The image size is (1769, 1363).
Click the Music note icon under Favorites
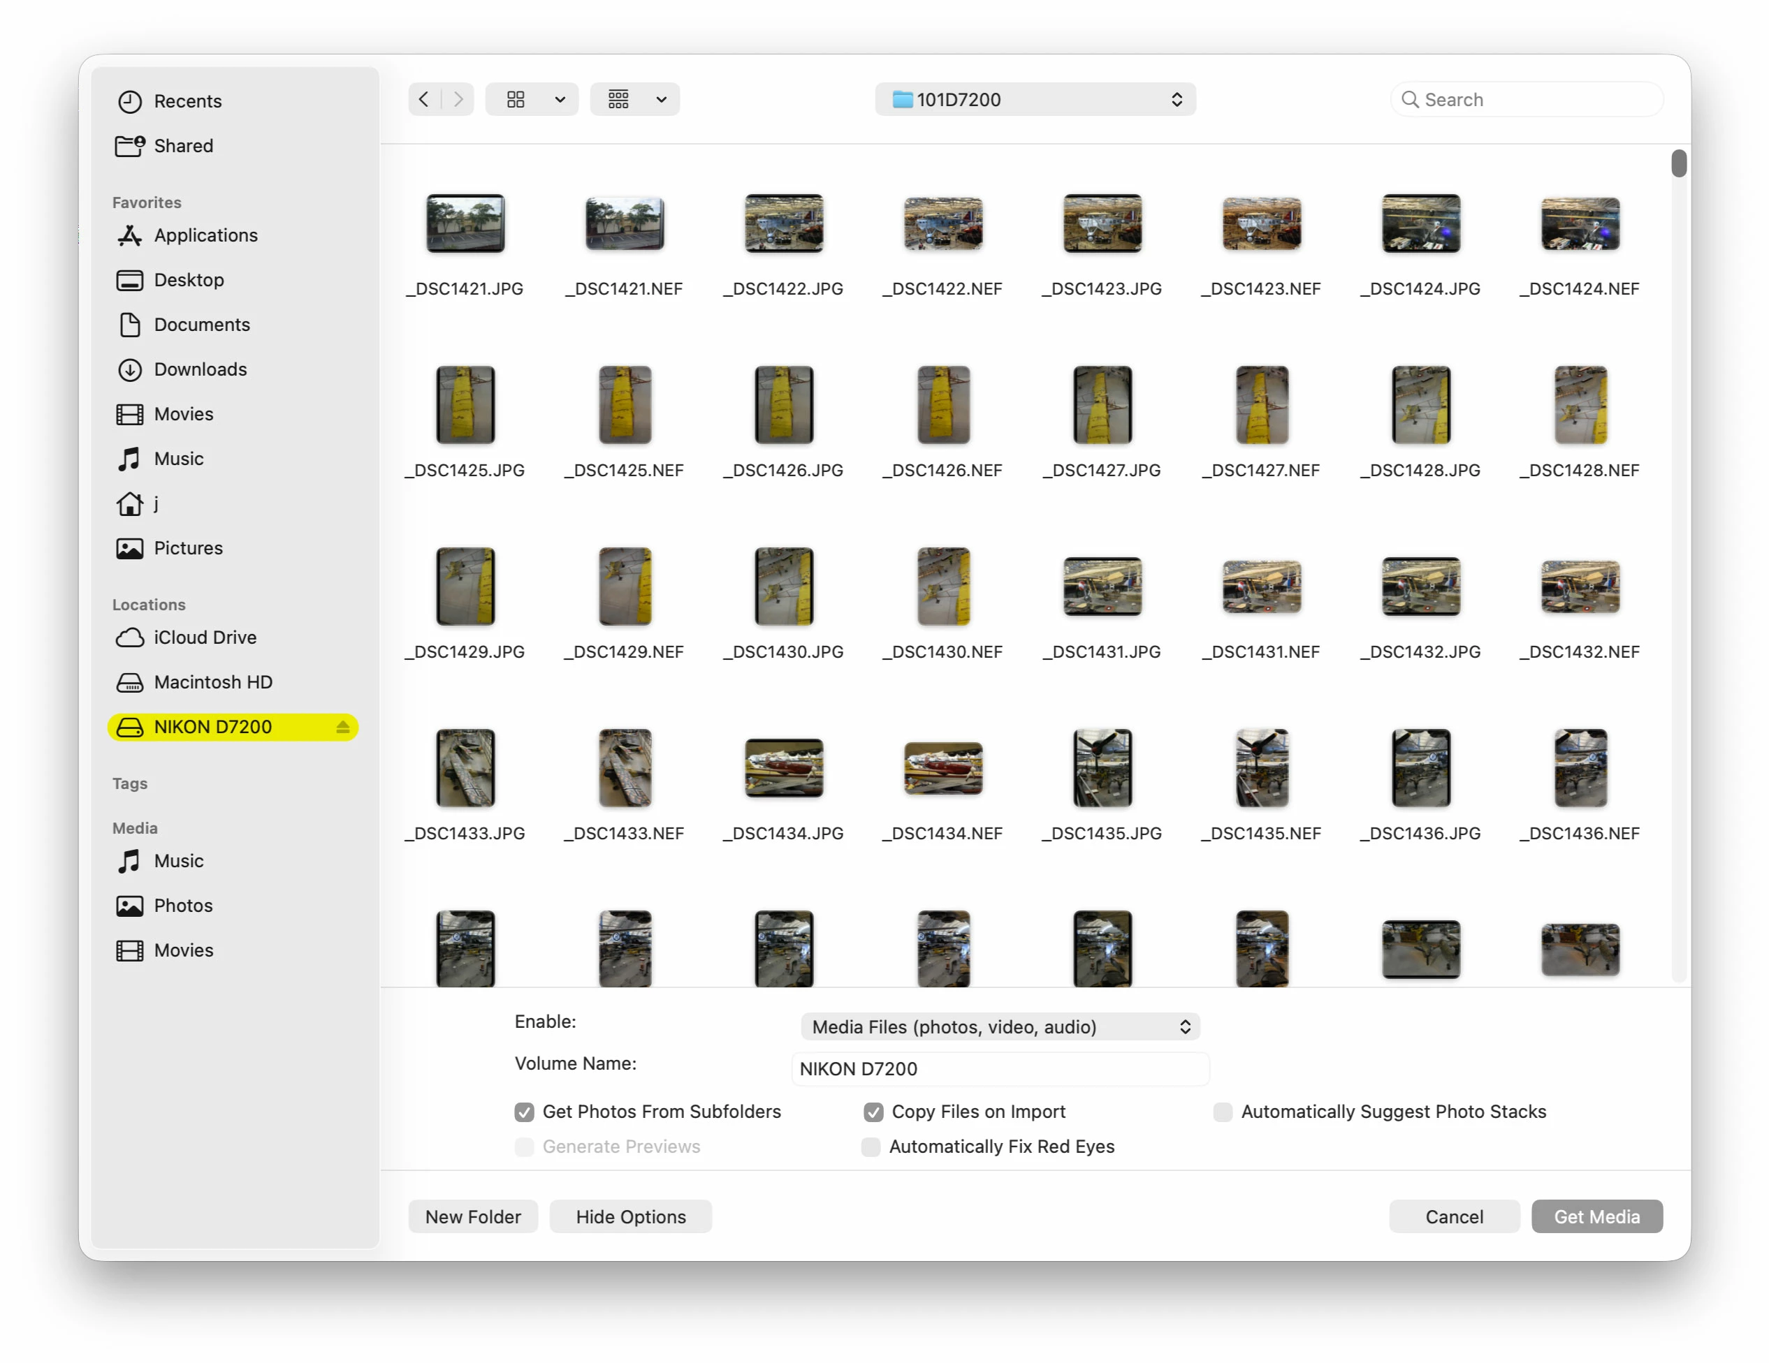tap(129, 459)
